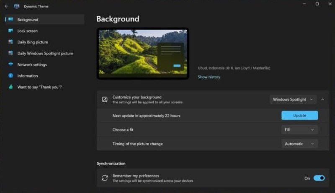Open the Fill fit dropdown
This screenshot has width=335, height=193.
(x=299, y=130)
